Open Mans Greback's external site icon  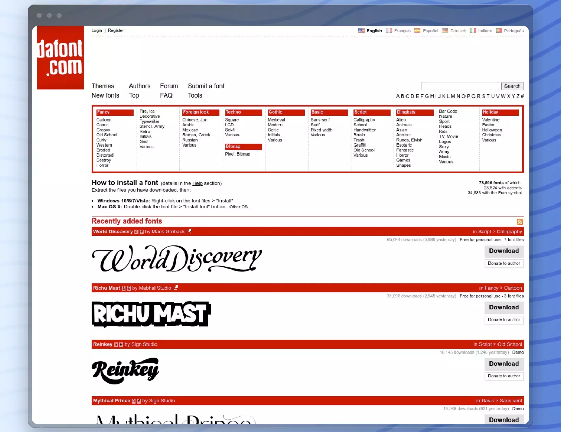click(189, 231)
